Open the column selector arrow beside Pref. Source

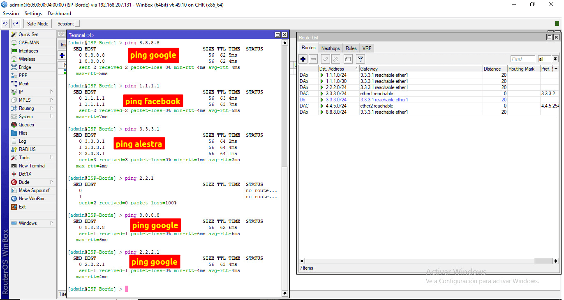click(556, 69)
